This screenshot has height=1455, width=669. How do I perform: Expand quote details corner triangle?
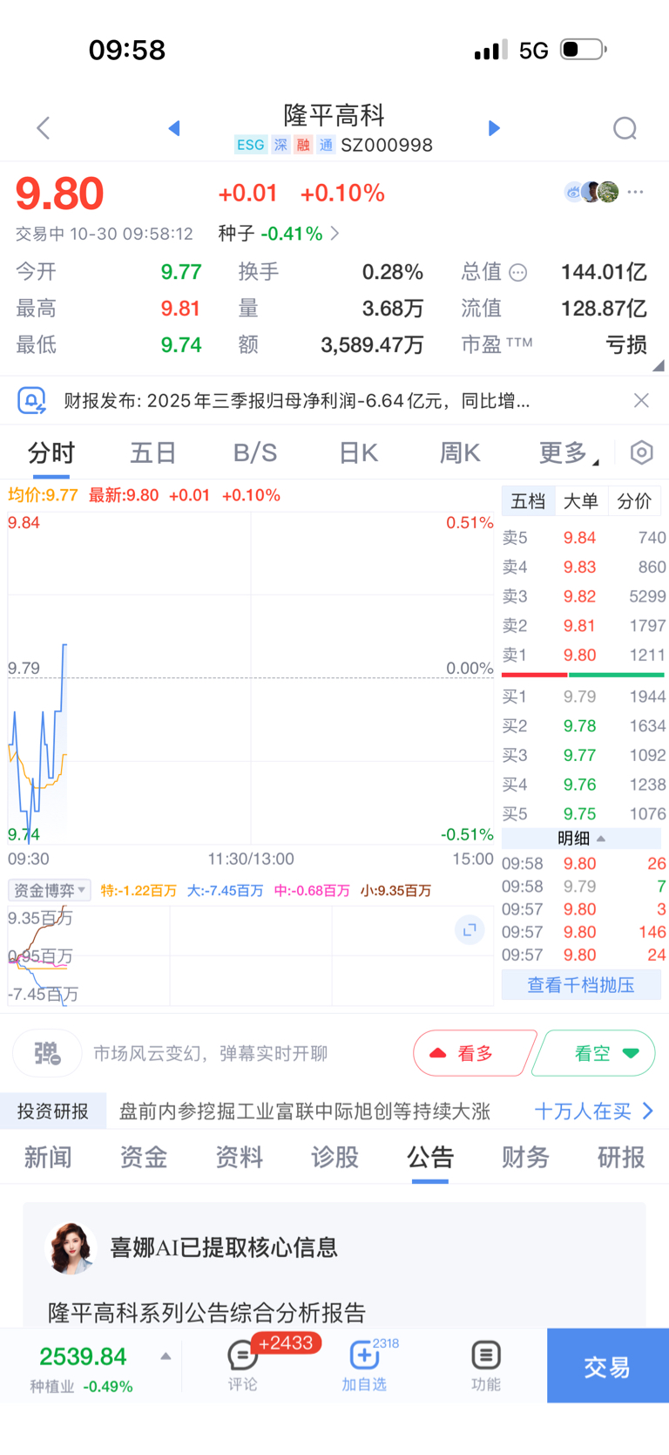659,365
